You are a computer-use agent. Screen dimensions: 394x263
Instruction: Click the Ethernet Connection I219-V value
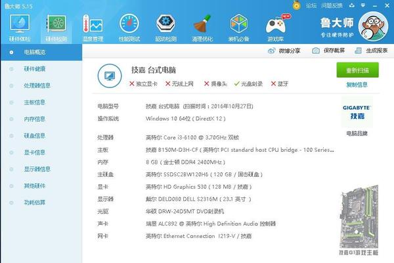pyautogui.click(x=198, y=236)
